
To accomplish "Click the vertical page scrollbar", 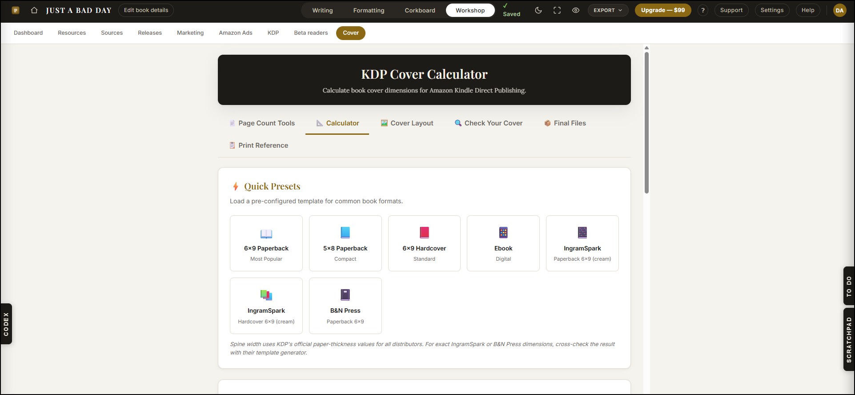I will [646, 122].
